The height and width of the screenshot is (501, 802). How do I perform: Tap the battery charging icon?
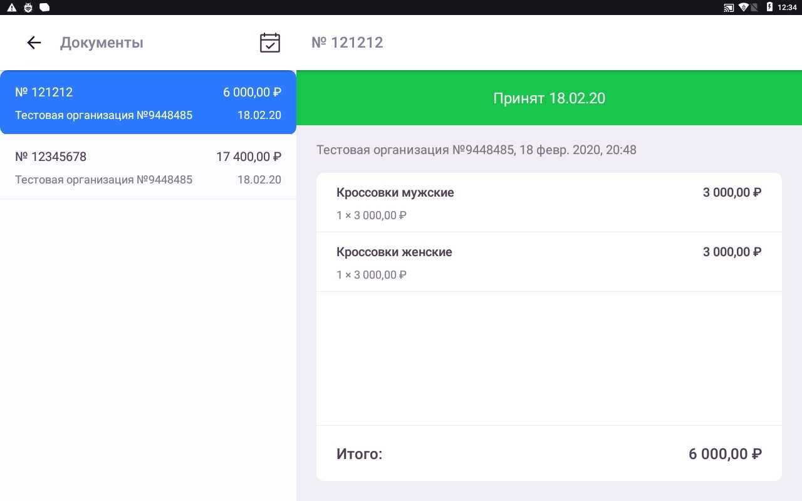pos(769,8)
